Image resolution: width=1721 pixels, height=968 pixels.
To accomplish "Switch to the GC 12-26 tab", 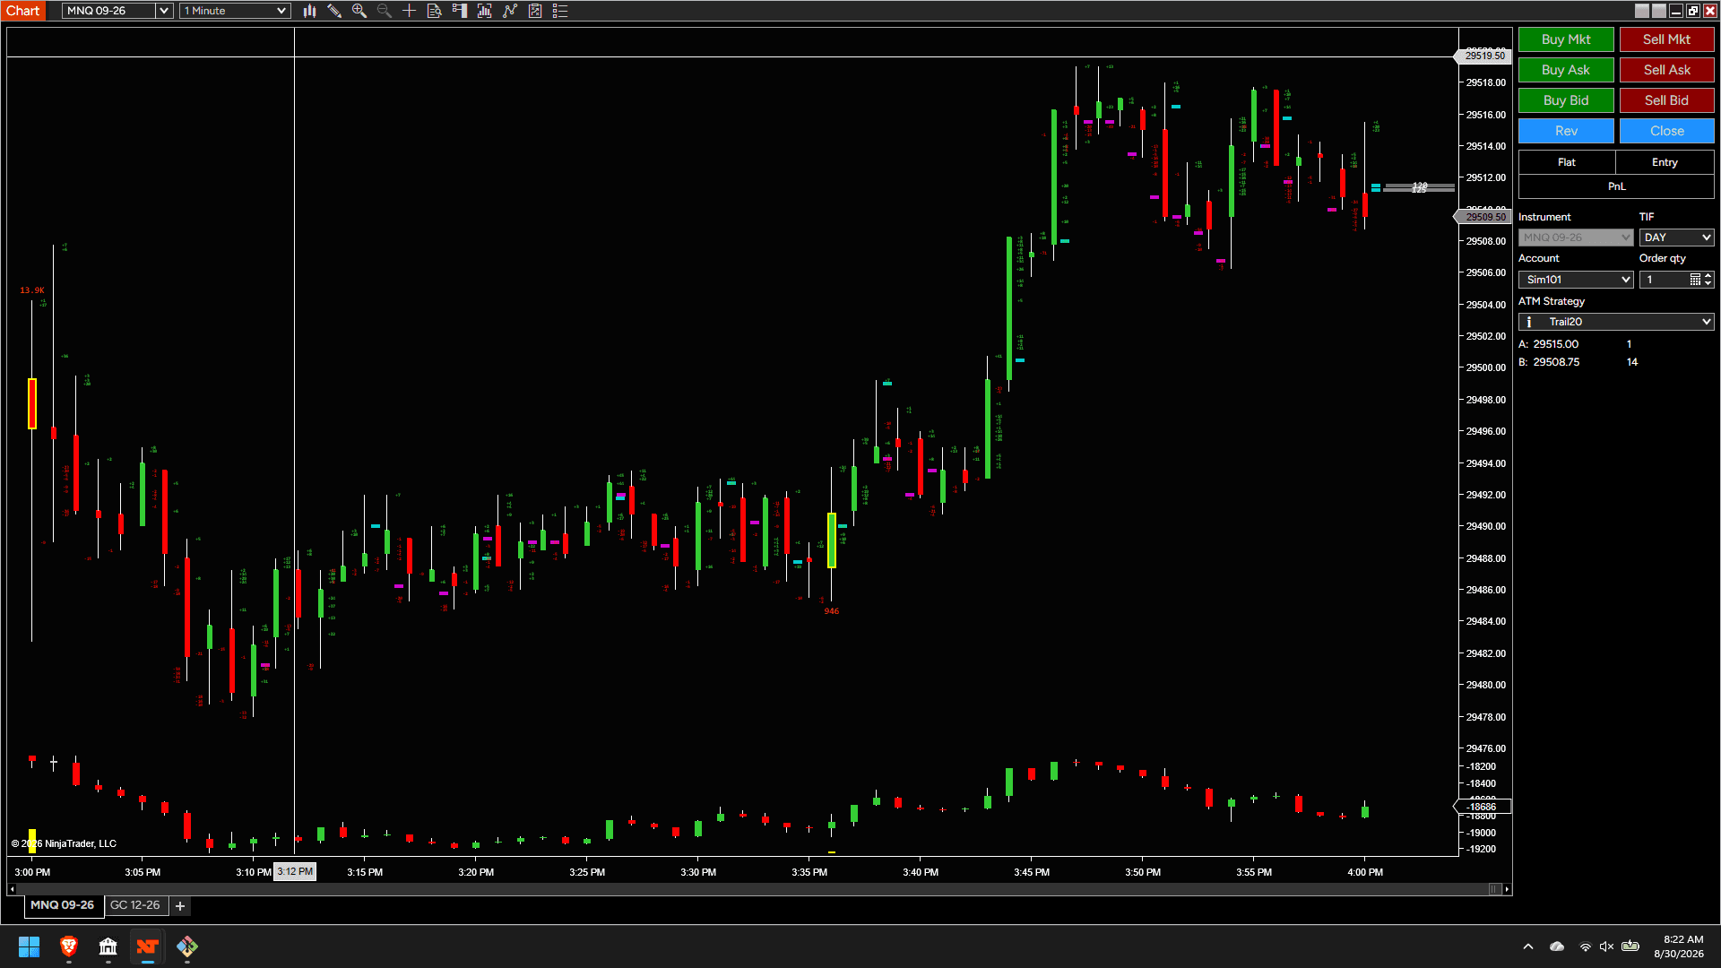I will (x=134, y=905).
